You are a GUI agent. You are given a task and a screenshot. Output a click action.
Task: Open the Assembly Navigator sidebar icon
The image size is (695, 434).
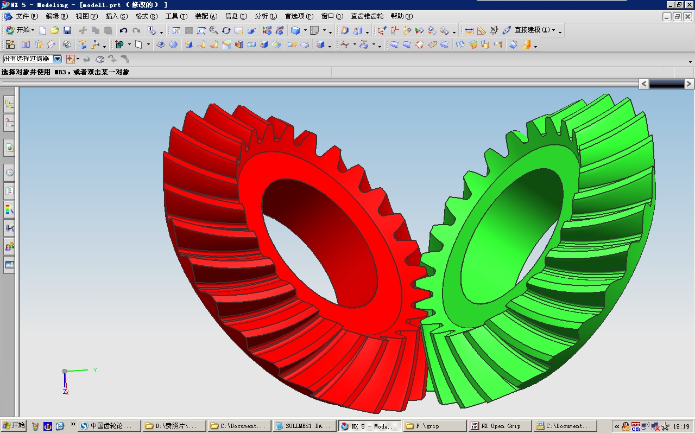click(9, 104)
